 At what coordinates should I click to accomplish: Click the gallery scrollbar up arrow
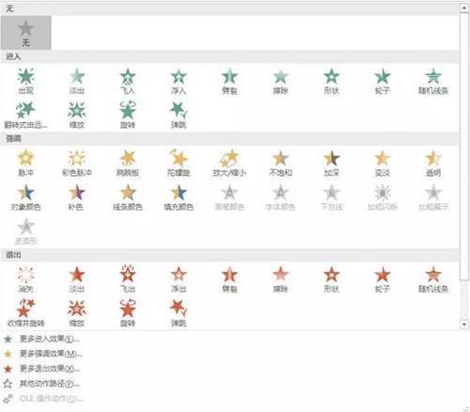(x=464, y=8)
